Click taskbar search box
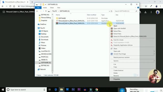 26,90
